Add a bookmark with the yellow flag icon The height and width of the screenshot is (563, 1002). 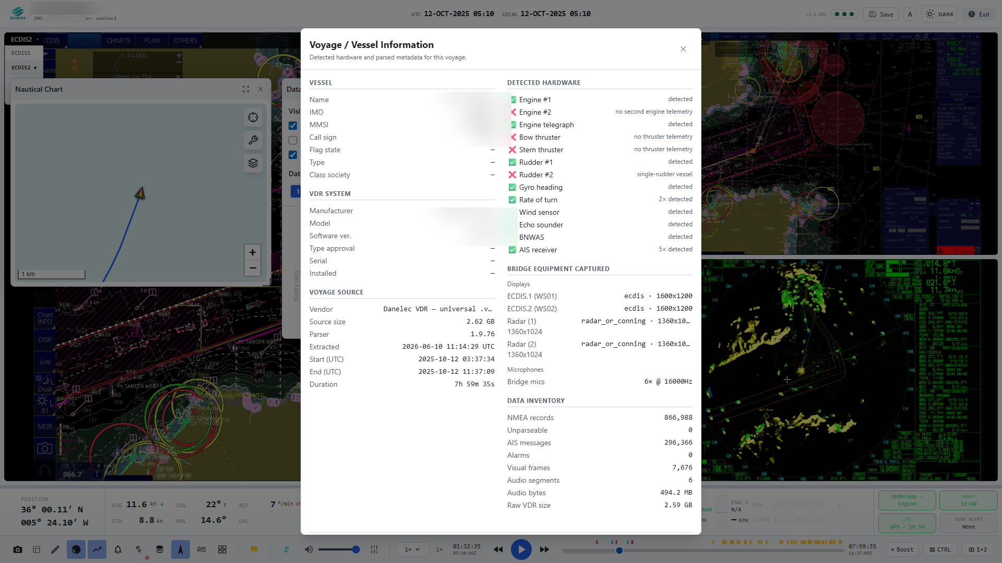coord(254,549)
